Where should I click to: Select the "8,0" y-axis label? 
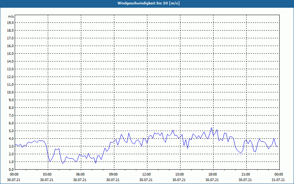coord(11,107)
